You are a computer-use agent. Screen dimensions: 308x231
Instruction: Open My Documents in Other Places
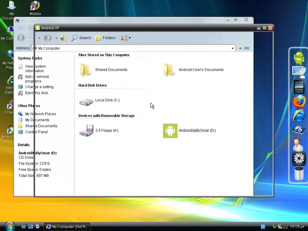pos(37,120)
